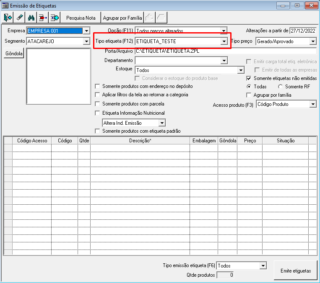Click the Preço column header
Screen dimensions: 320x283
pyautogui.click(x=250, y=141)
